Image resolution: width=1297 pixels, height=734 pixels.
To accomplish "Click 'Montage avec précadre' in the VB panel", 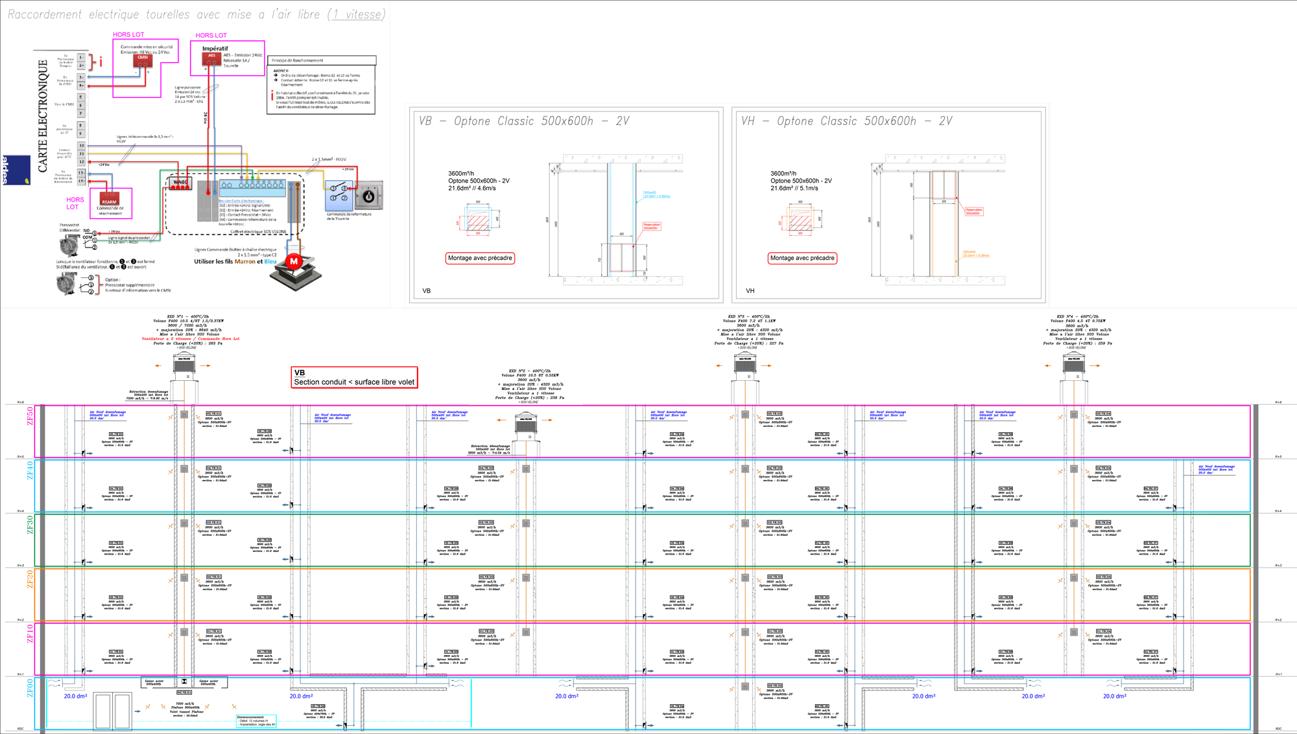I will pyautogui.click(x=480, y=258).
